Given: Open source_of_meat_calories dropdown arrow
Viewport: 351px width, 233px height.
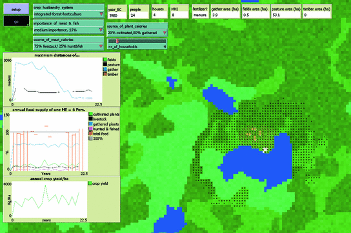Looking at the screenshot, I should point(101,46).
